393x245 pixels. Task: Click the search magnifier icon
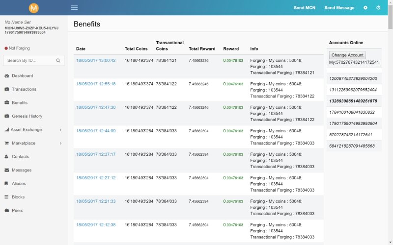(x=58, y=61)
